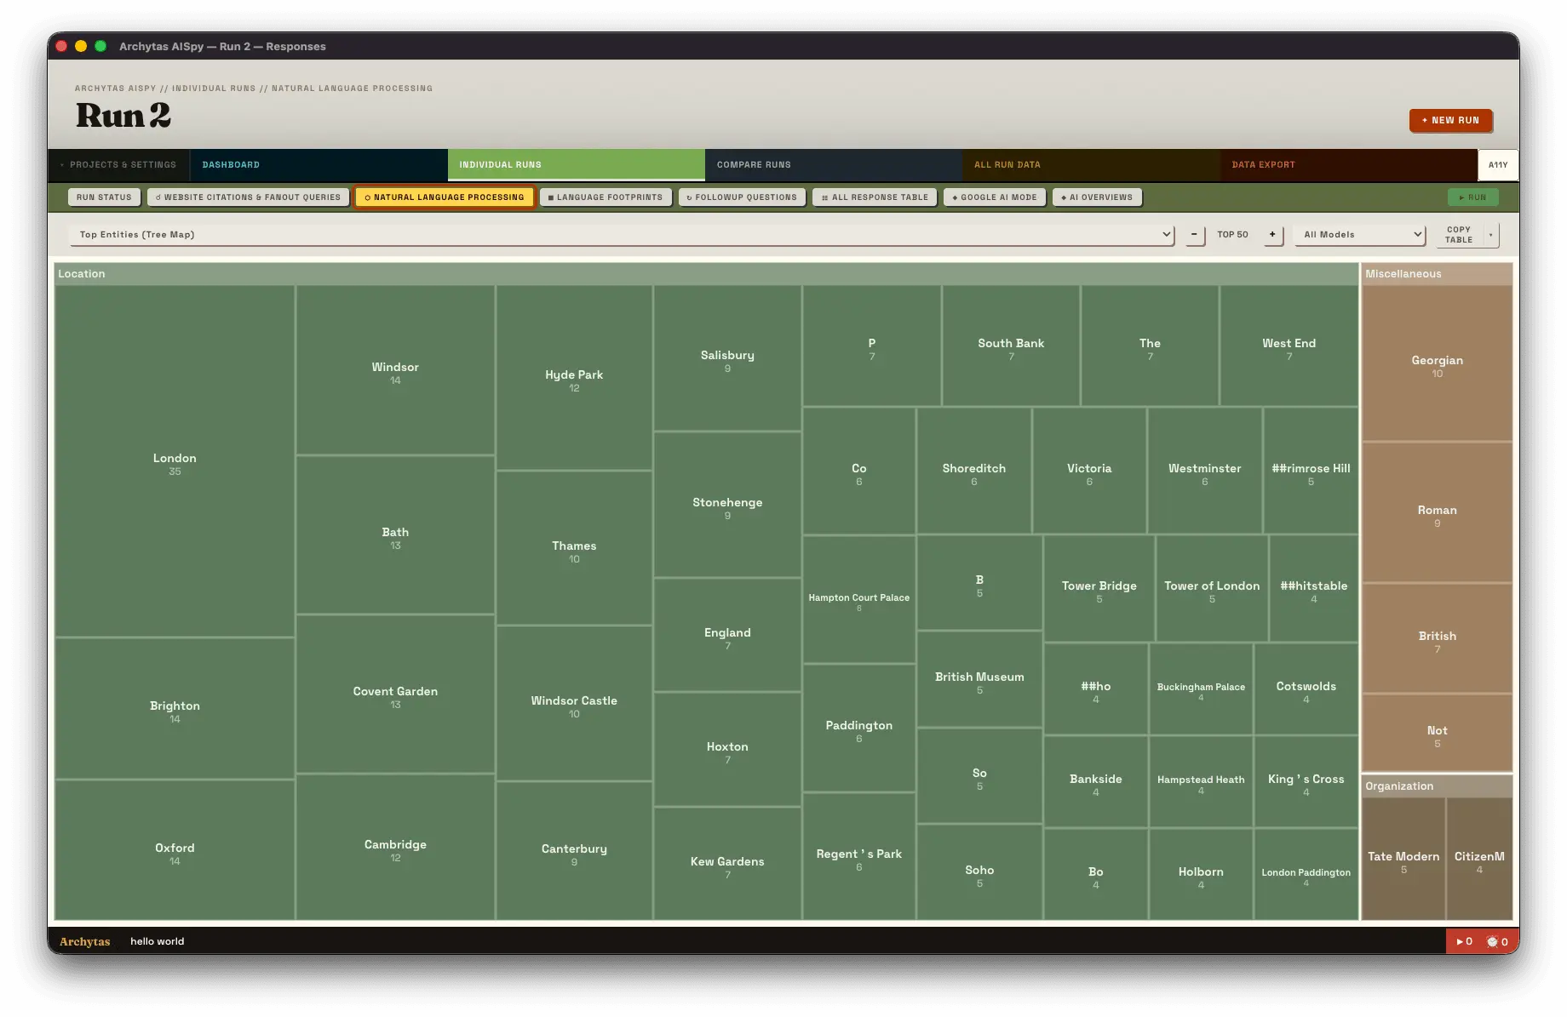Click the Copy Table button
1567x1017 pixels.
tap(1459, 235)
